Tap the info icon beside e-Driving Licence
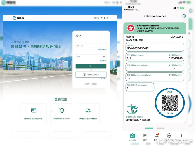 tap(184, 16)
